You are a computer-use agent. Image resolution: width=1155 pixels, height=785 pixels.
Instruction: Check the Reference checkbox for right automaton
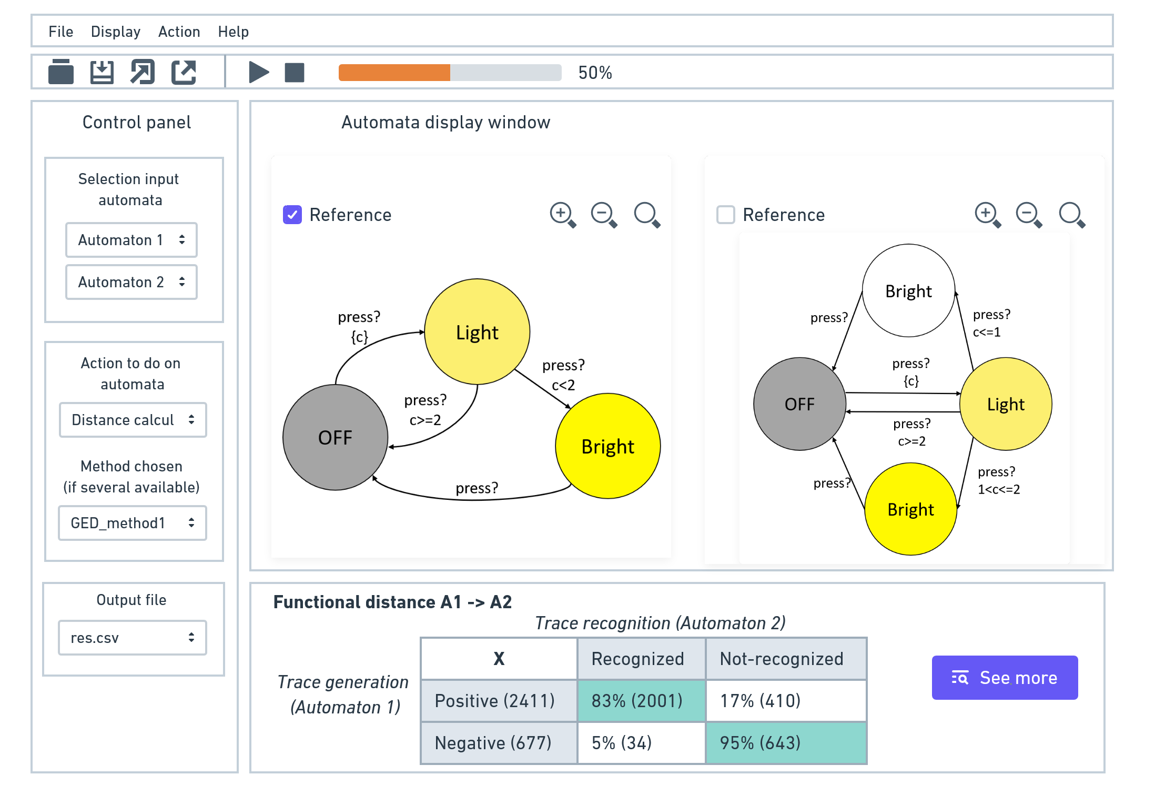(726, 215)
